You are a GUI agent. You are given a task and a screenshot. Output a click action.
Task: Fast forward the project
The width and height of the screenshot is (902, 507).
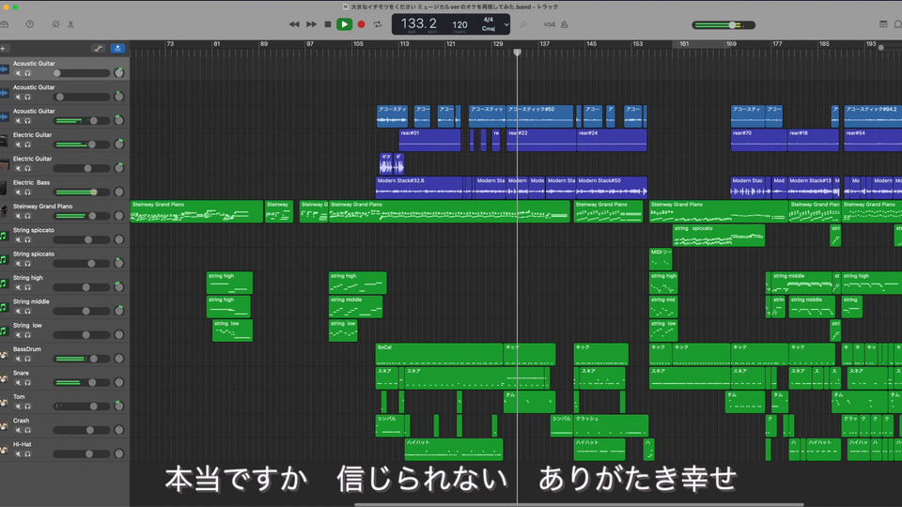click(311, 24)
